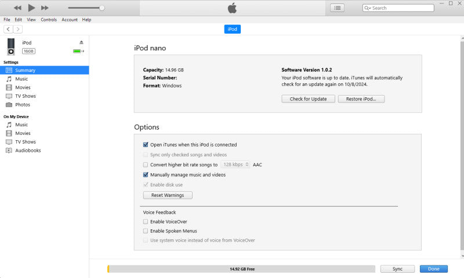Select Photos under Settings
The image size is (464, 278).
pos(45,105)
